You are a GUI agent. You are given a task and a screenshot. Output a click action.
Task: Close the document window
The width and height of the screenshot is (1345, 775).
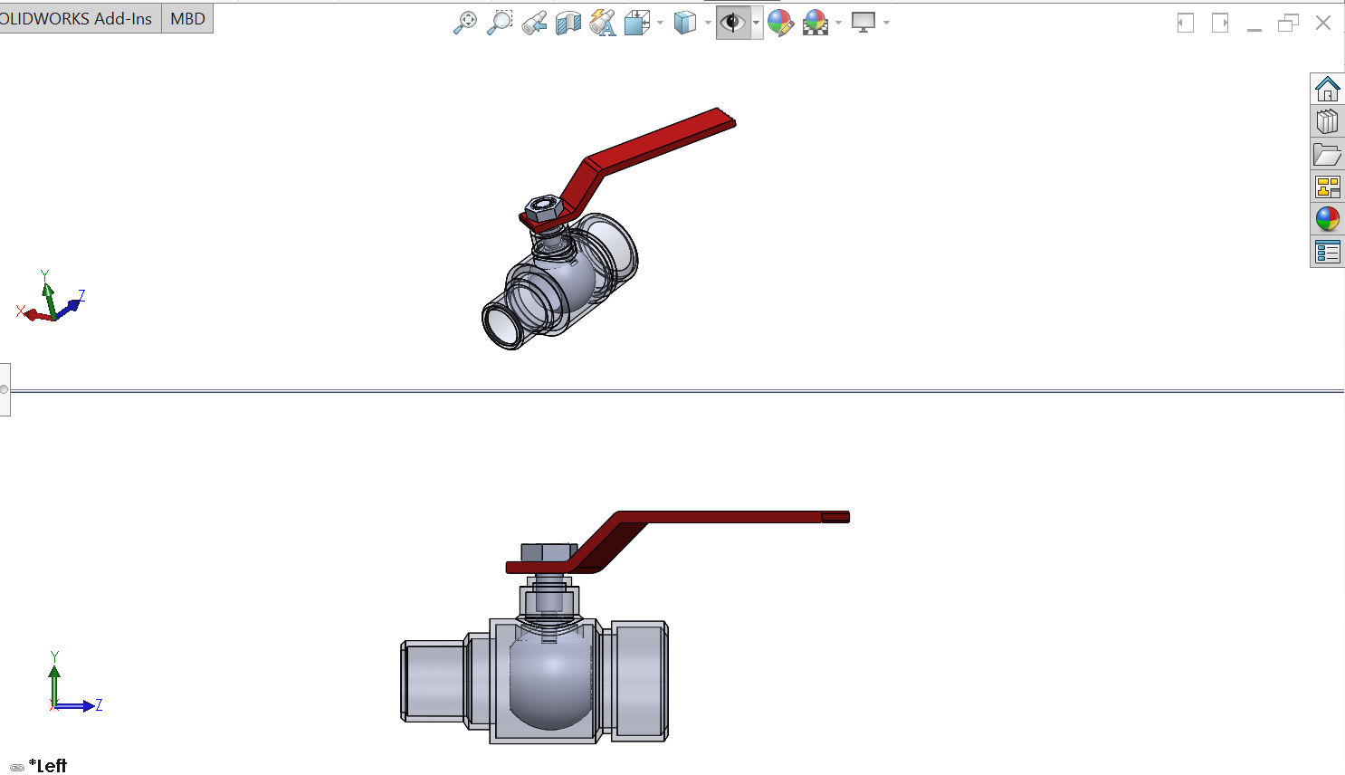[1323, 23]
